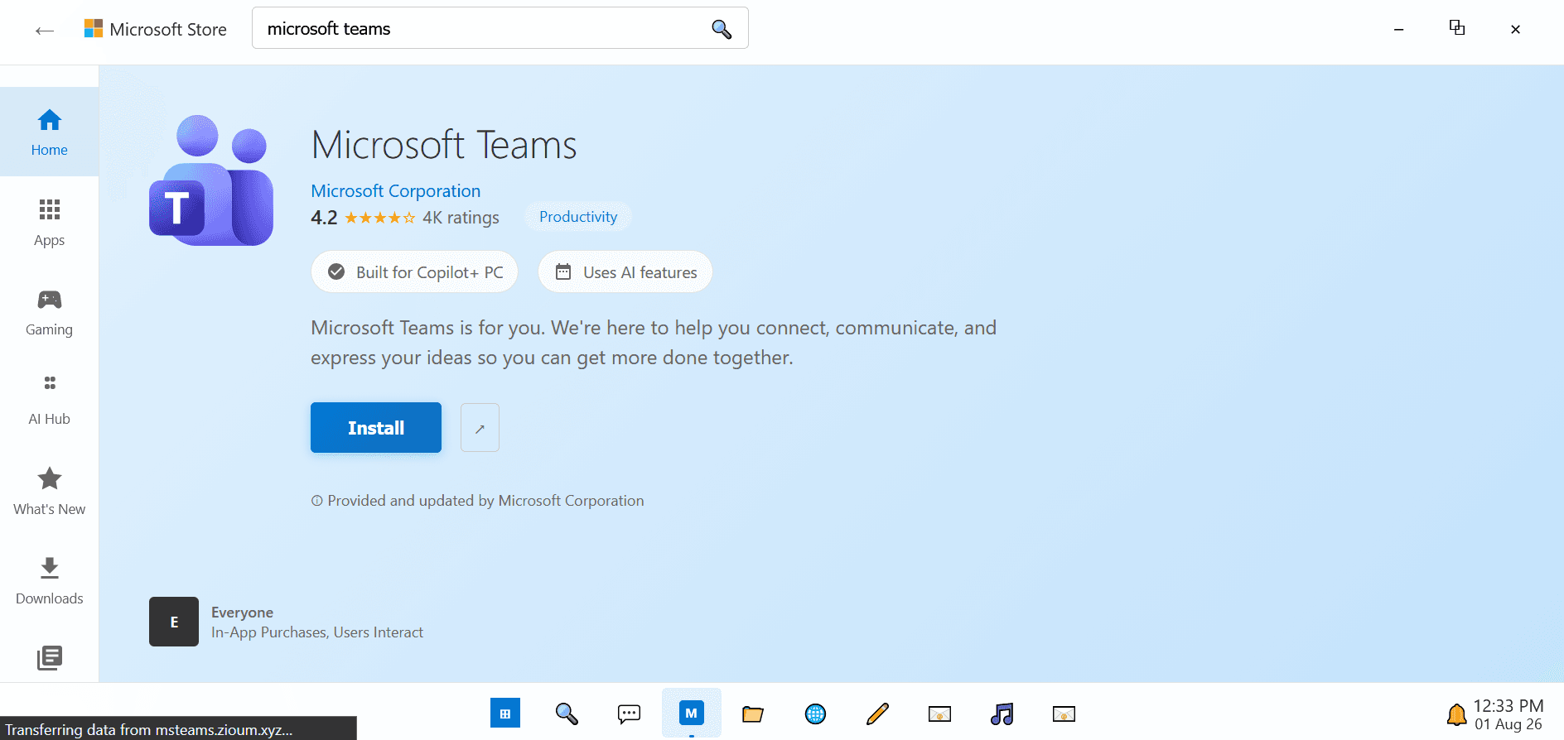Open the Start menu on taskbar

click(x=505, y=714)
